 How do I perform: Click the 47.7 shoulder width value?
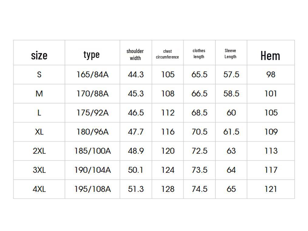coord(136,132)
